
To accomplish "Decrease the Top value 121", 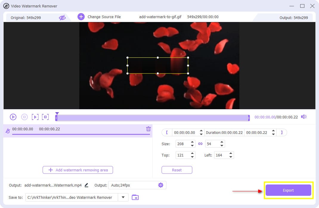I will (x=192, y=157).
